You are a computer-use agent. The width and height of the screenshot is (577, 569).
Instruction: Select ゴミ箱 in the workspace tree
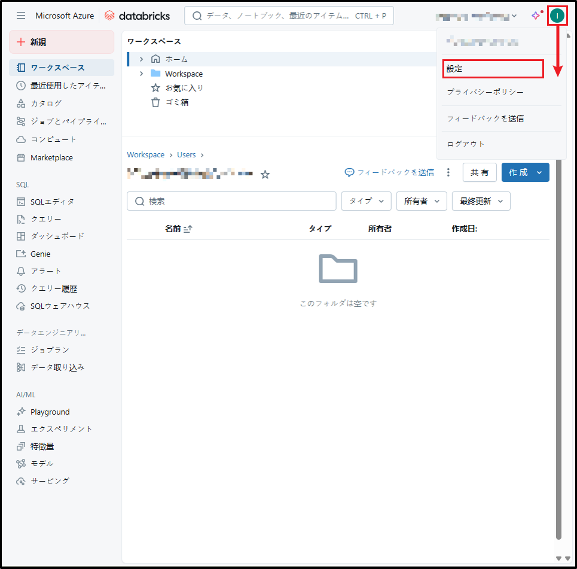tap(176, 102)
